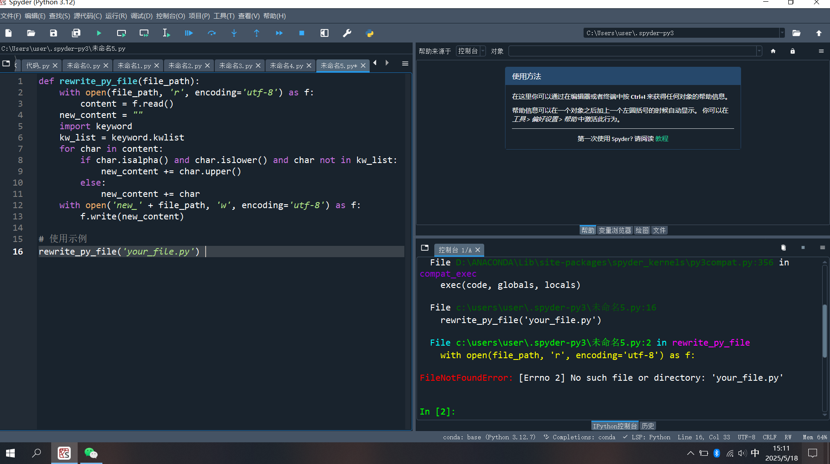Expand the help source 控制台 dropdown
The width and height of the screenshot is (830, 464).
(483, 51)
